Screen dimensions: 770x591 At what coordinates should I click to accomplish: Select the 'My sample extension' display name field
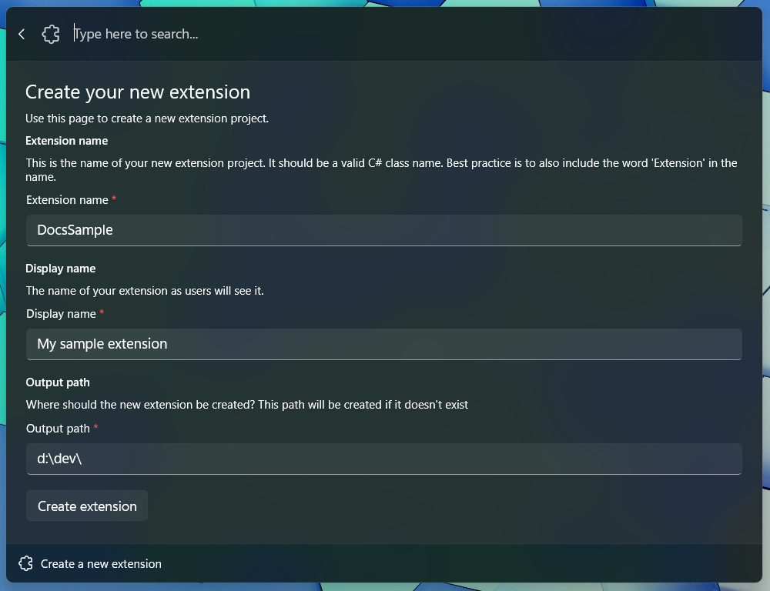coord(383,344)
